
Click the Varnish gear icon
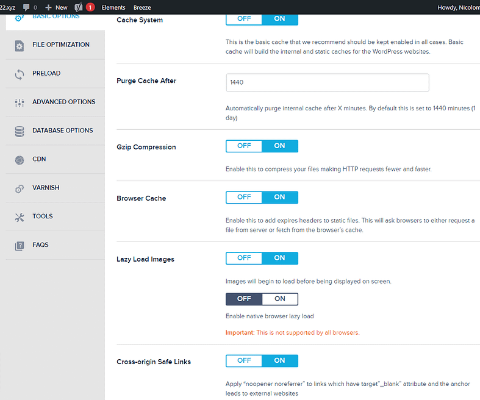click(x=20, y=189)
